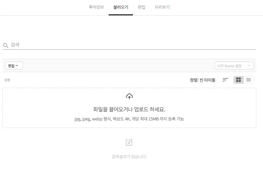Click the chevron beside 편집
This screenshot has height=173, width=263.
(x=17, y=65)
